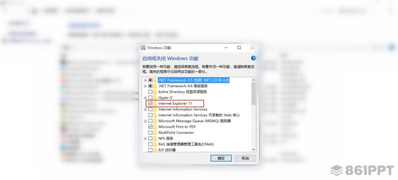Select the .NET Framework 4.6 高级服务 item
This screenshot has height=180, width=398.
(x=183, y=86)
